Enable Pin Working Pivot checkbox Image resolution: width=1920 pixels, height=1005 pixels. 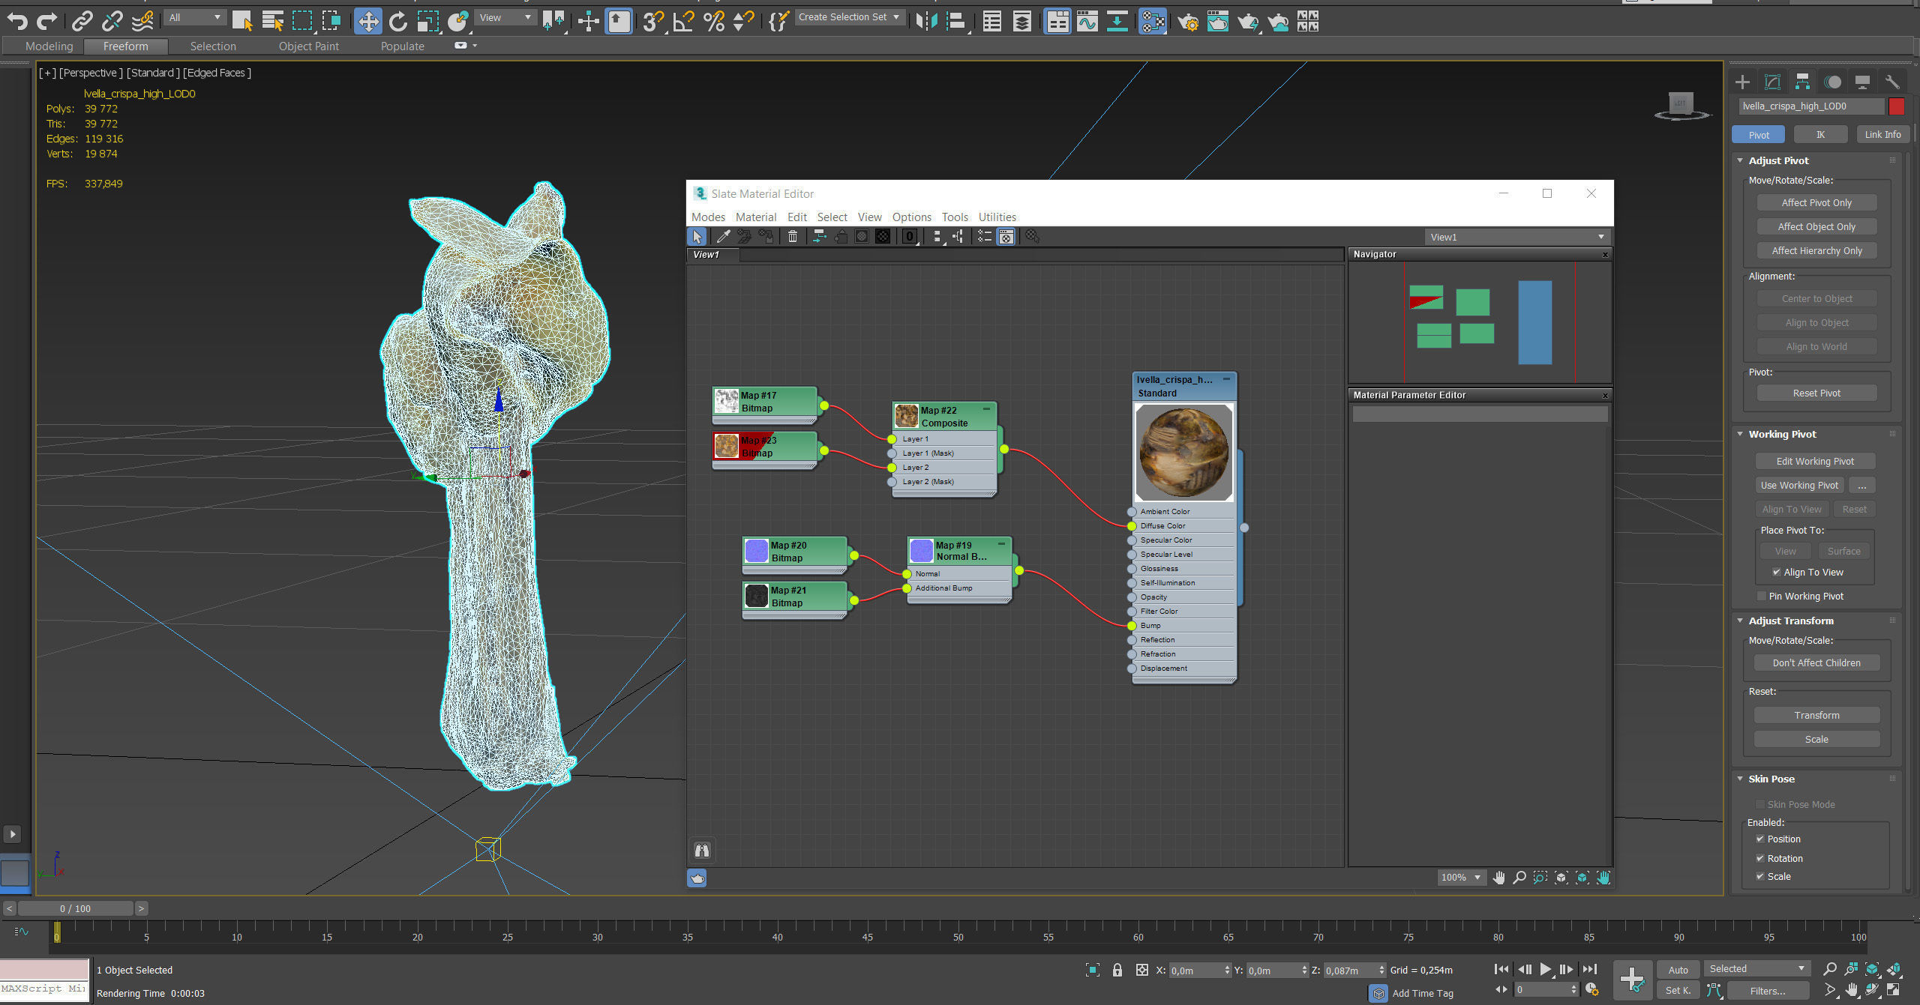click(x=1761, y=596)
